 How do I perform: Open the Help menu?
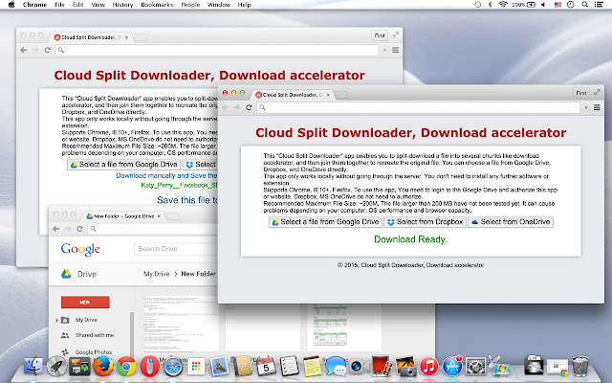tap(245, 5)
